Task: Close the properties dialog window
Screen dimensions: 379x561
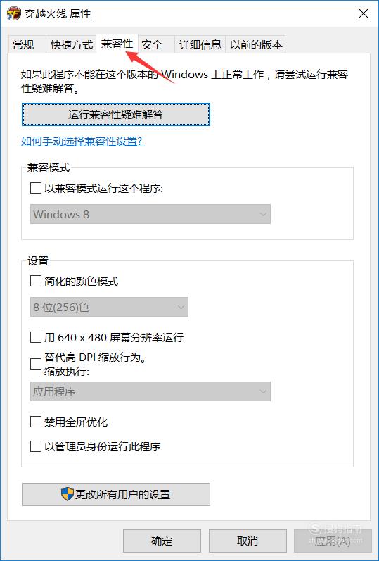Action: (x=364, y=14)
